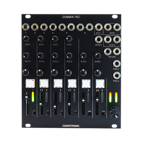Click the left RETURN jack
The image size is (143, 143).
click(x=108, y=51)
